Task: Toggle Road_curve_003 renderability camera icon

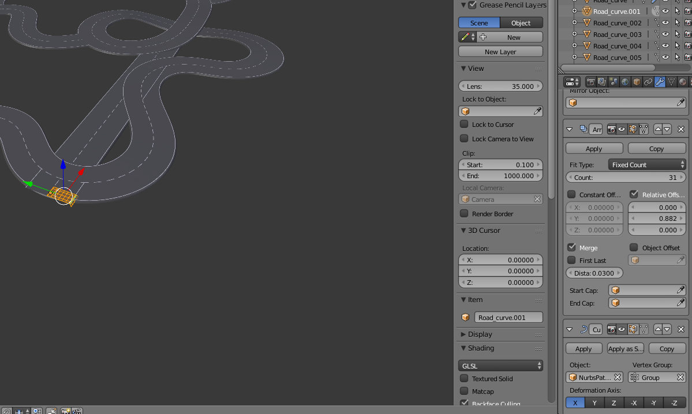Action: (688, 35)
